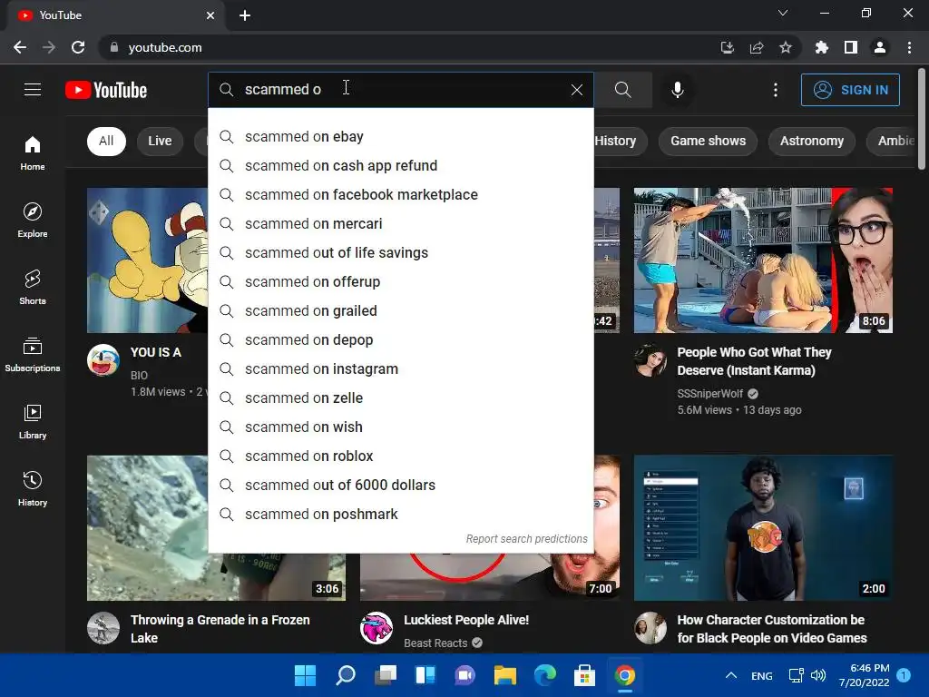Open the Beast Reacts channel name
Viewport: 929px width, 697px height.
435,643
